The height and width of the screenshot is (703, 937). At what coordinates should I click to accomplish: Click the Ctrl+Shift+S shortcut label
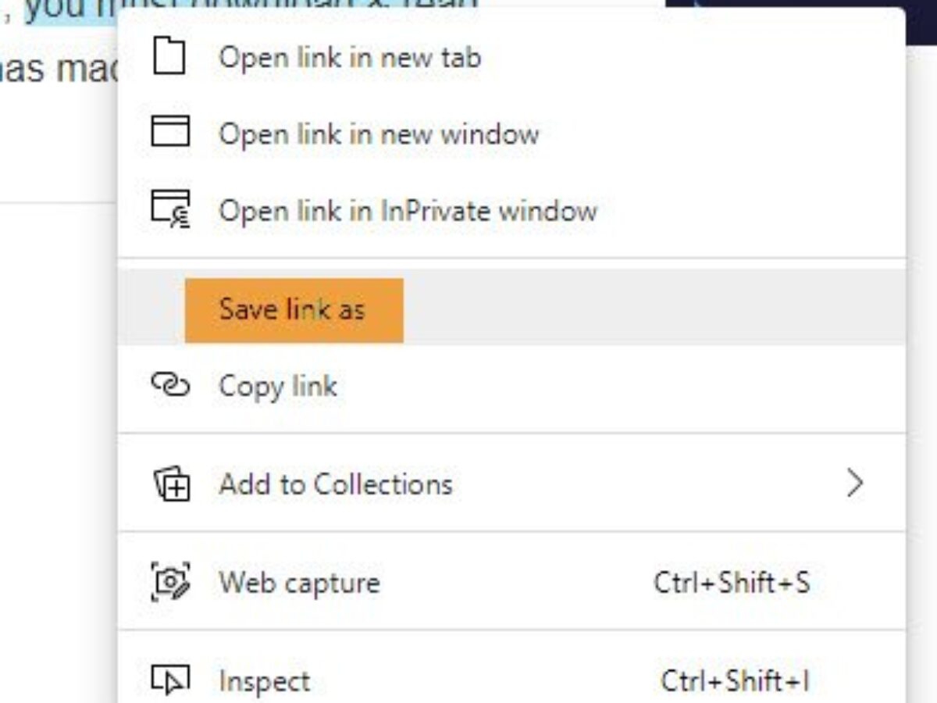tap(732, 581)
